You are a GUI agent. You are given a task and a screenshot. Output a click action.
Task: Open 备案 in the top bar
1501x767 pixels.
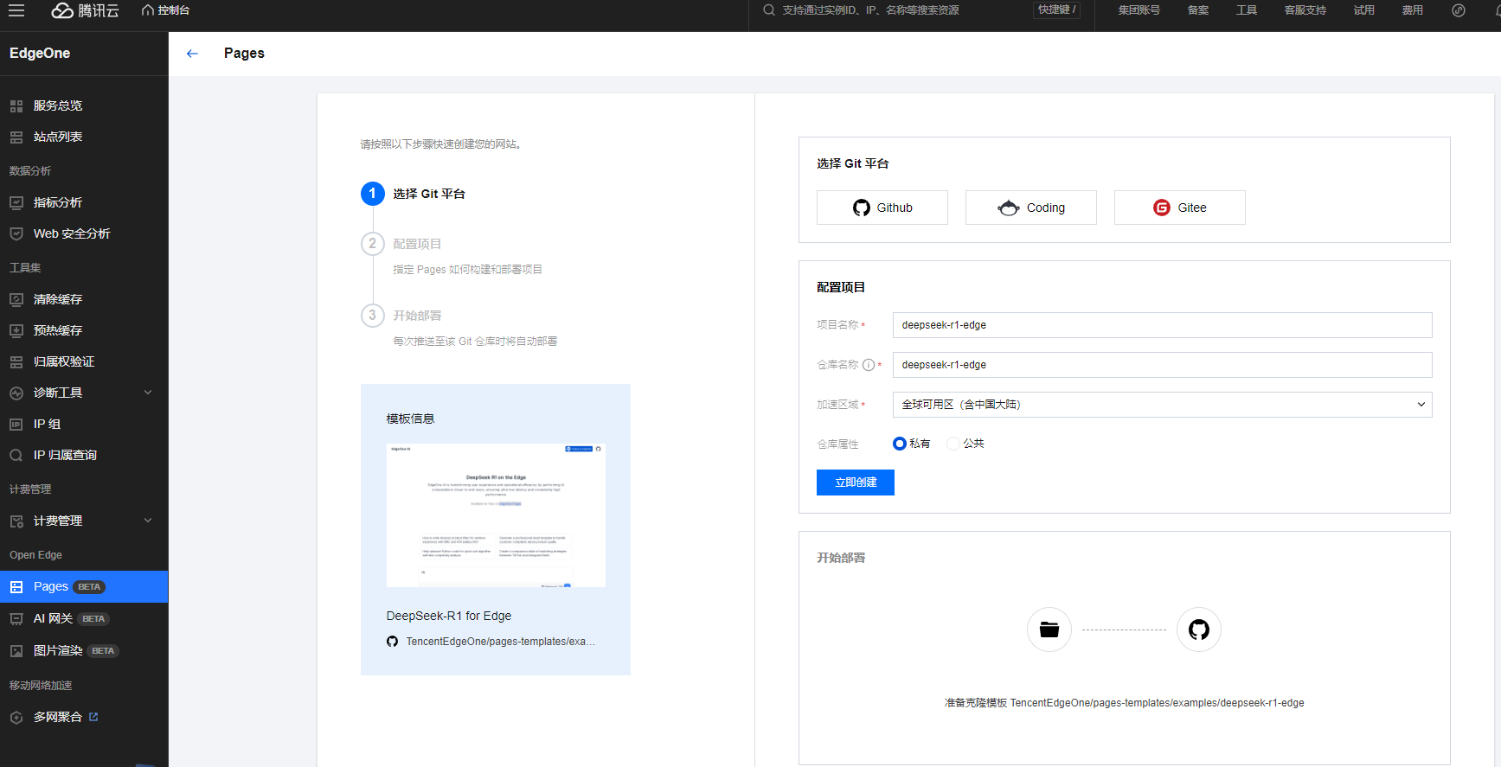pos(1198,10)
